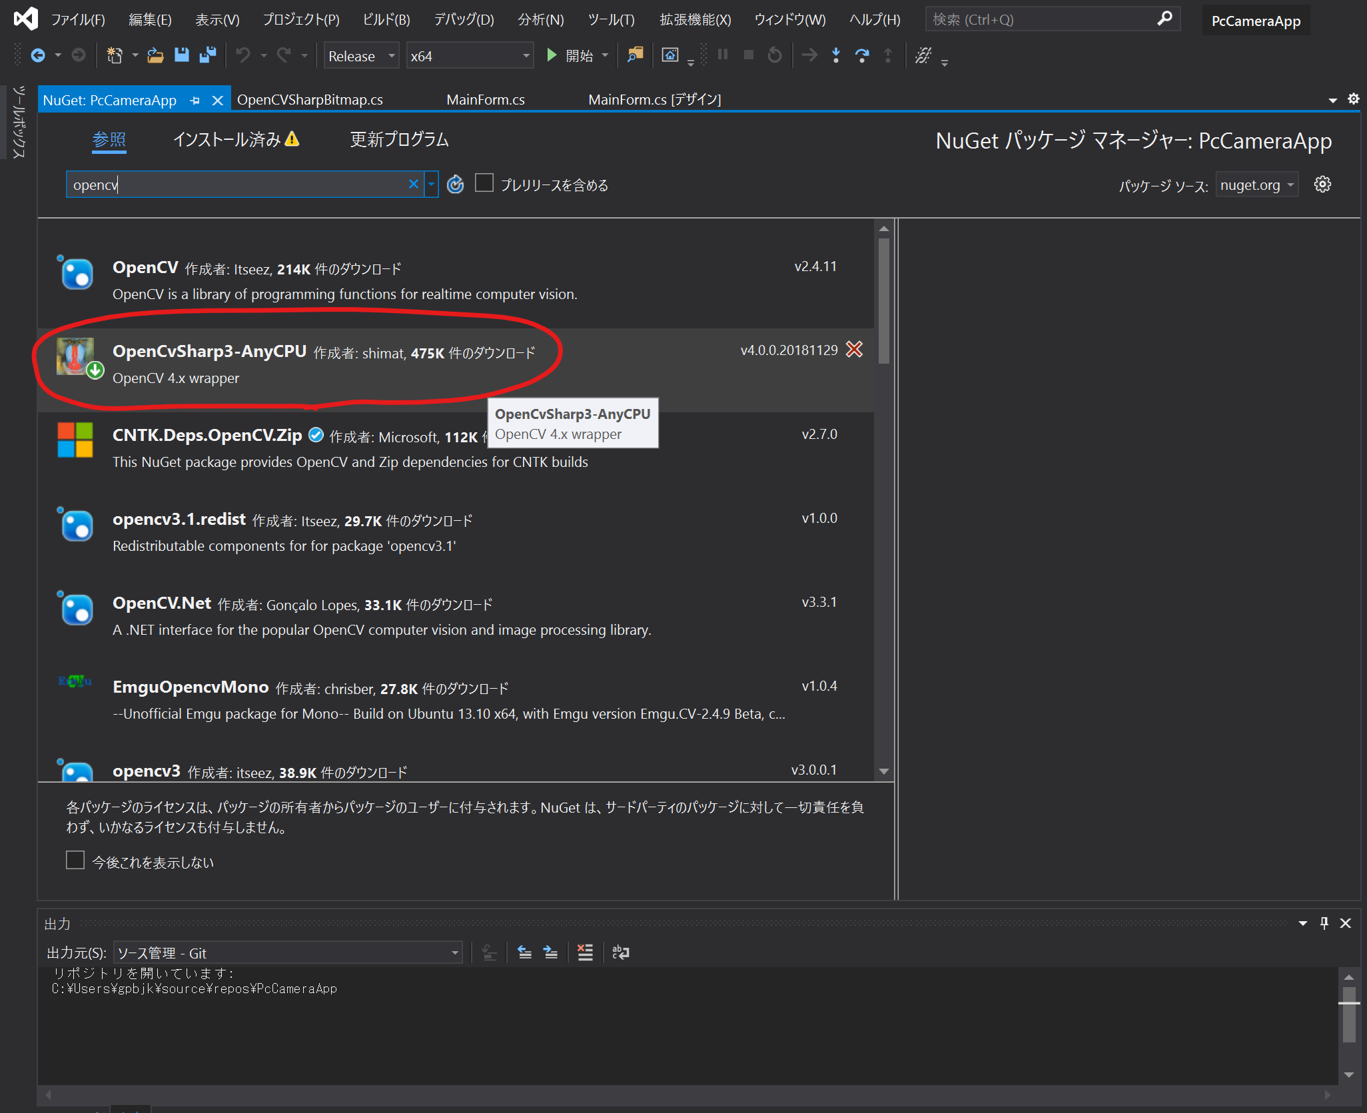
Task: Open the search history dropdown arrow
Action: (432, 184)
